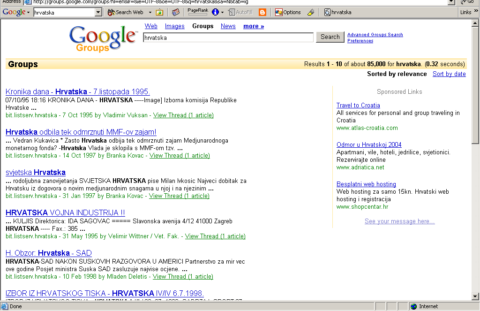Open Odmor u Hrvatskoj 2004 ad
The height and width of the screenshot is (311, 480).
[x=369, y=144]
